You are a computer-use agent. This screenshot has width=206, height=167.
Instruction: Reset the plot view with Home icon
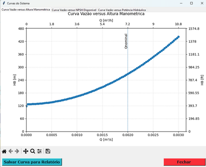(x=4, y=151)
